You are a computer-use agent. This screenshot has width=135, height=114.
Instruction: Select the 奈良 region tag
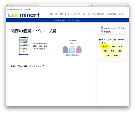click(112, 51)
